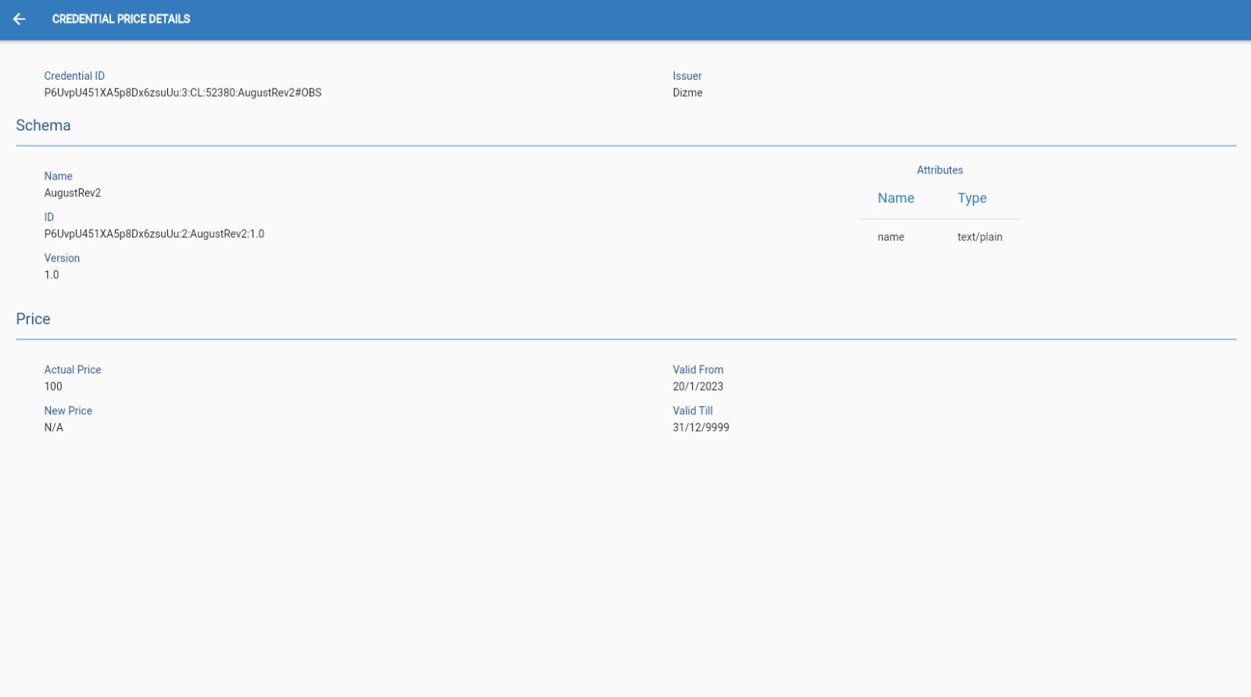Click the Version label

click(x=62, y=258)
